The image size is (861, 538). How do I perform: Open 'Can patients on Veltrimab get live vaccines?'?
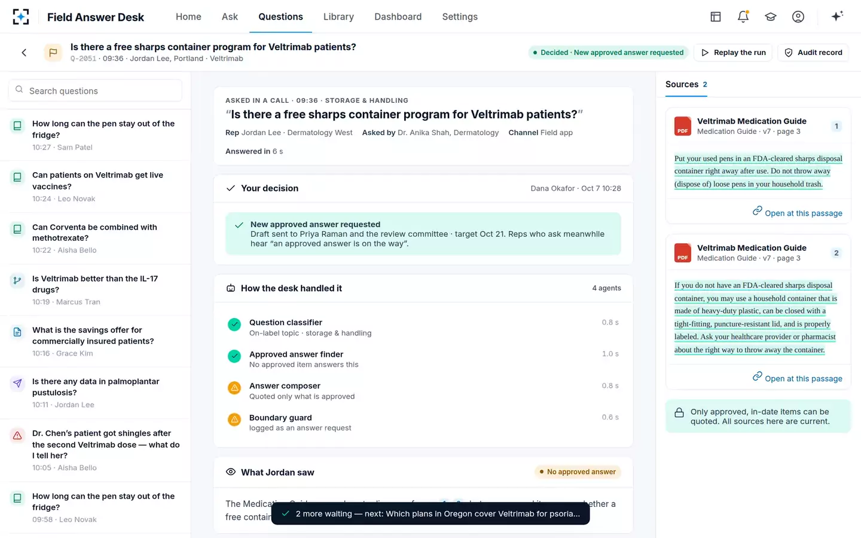coord(96,187)
